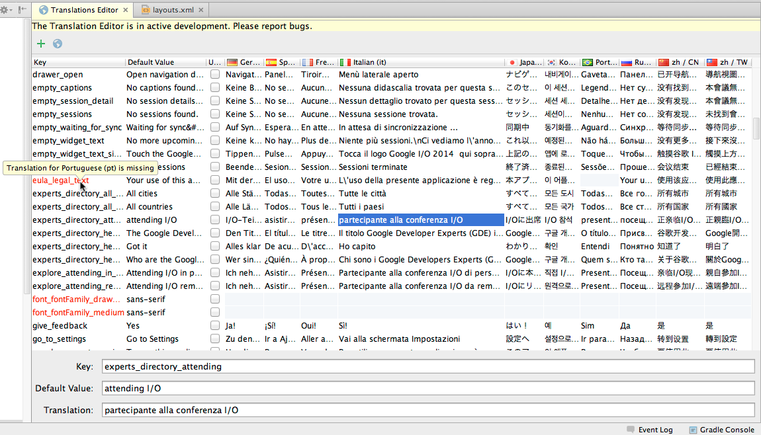Screen dimensions: 761x435
Task: Toggle untranslatable checkbox for empty_sessions
Action: click(215, 114)
